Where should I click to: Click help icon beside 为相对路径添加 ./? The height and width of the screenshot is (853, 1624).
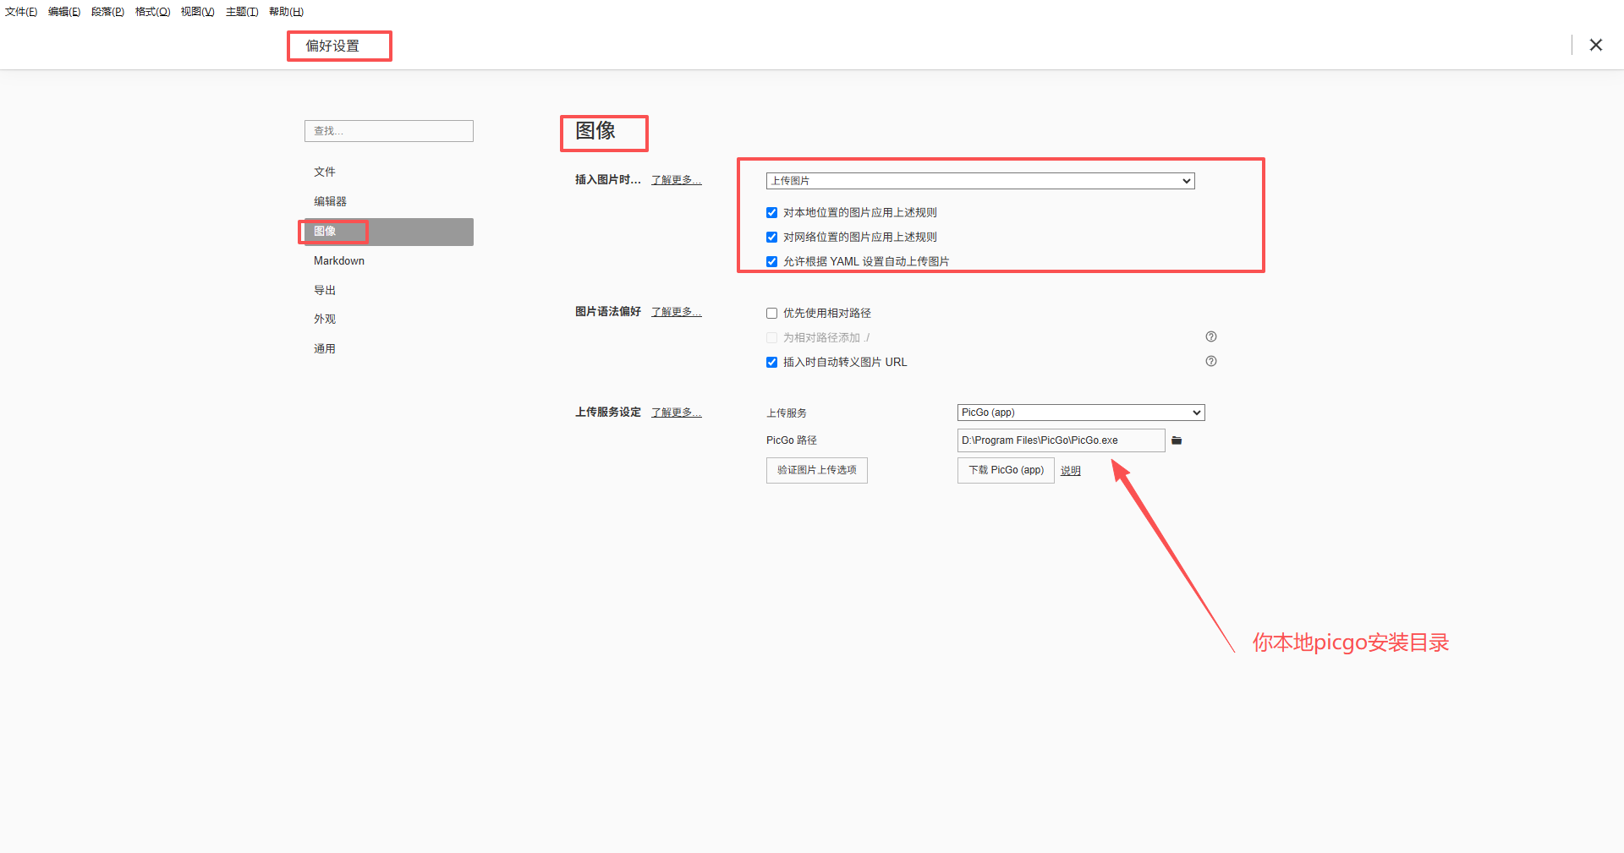(x=1211, y=336)
